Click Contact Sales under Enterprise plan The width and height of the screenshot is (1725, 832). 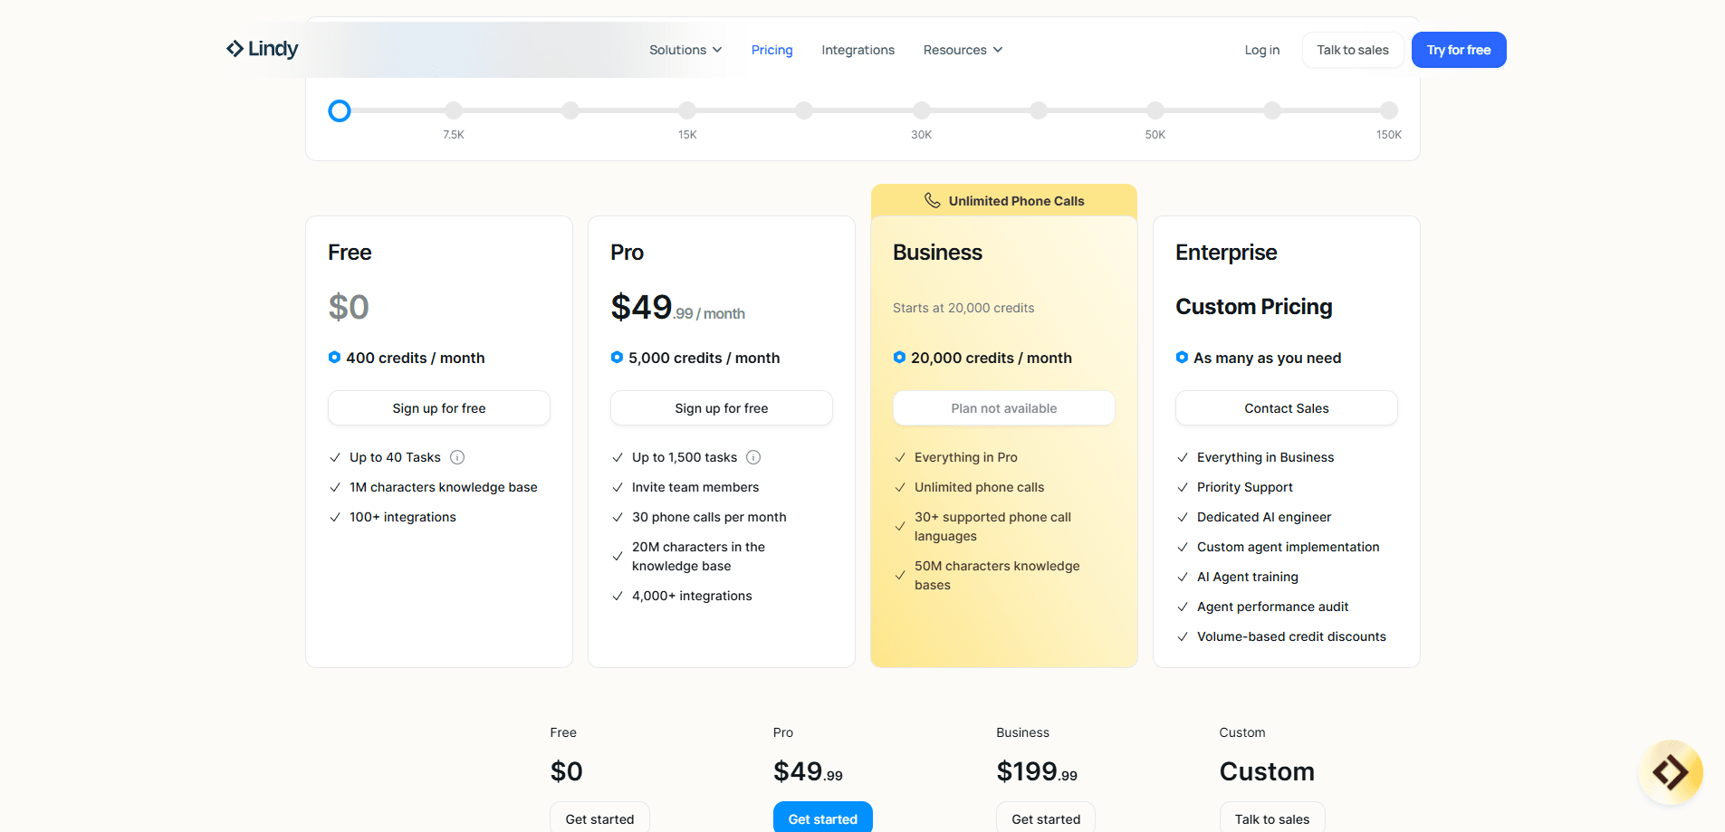(x=1286, y=408)
